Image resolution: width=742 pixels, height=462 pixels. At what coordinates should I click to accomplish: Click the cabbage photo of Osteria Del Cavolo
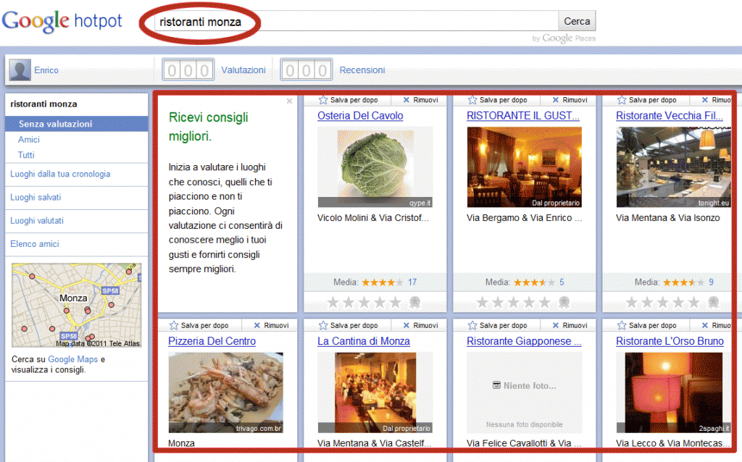[375, 167]
